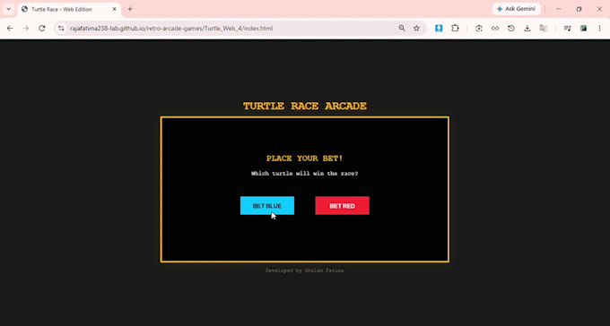Image resolution: width=610 pixels, height=326 pixels.
Task: Click 'Which turtle will win the race?' text
Action: tap(305, 174)
